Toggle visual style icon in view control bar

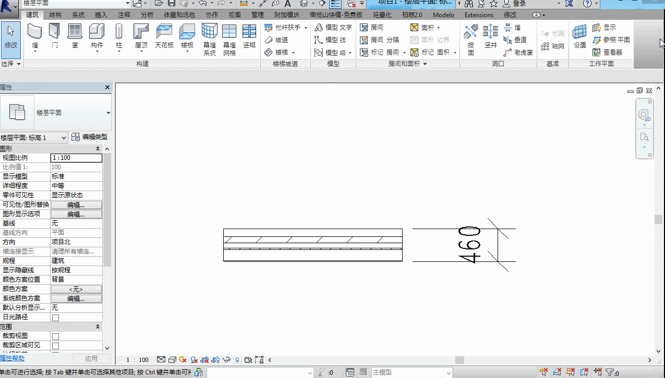tap(172, 360)
